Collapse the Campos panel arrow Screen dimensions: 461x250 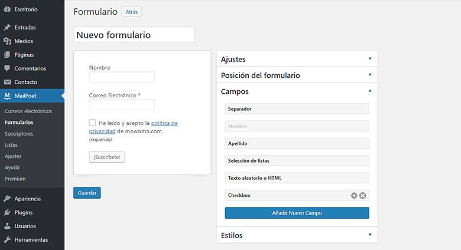click(370, 91)
